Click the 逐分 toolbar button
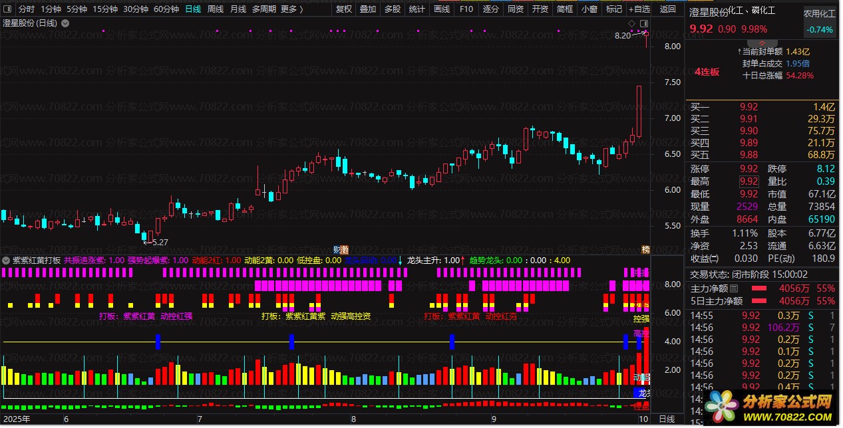Screen dimensions: 843x428 point(491,9)
